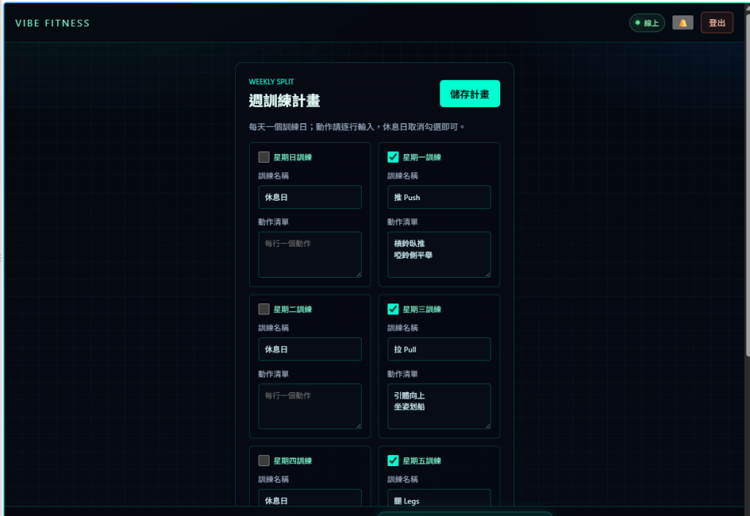Uncheck the 星期五訓練 checkbox
The image size is (750, 516).
coord(393,460)
